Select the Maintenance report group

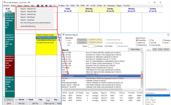137,45
